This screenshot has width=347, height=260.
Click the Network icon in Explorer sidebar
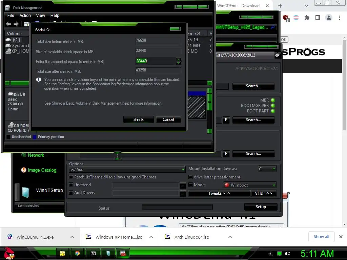click(x=24, y=155)
